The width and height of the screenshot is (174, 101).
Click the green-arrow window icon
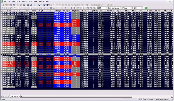coord(51,5)
